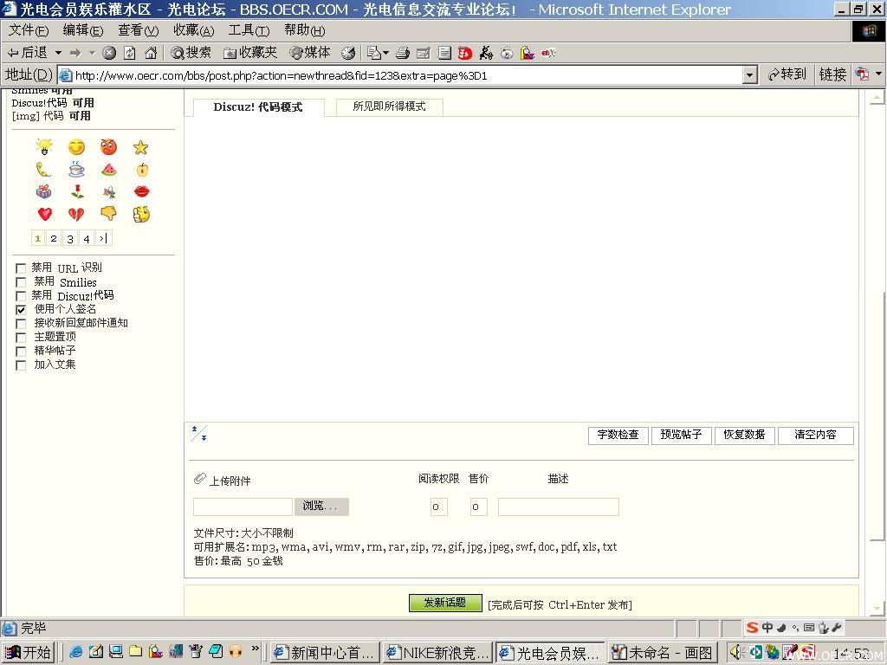Go to the Home page icon
The height and width of the screenshot is (665, 887).
(x=151, y=53)
